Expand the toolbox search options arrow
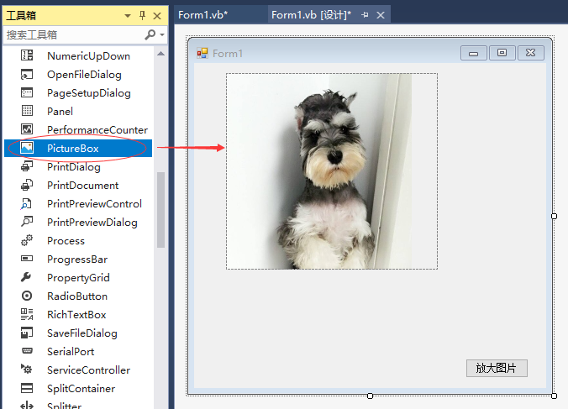Image resolution: width=568 pixels, height=409 pixels. pos(162,35)
